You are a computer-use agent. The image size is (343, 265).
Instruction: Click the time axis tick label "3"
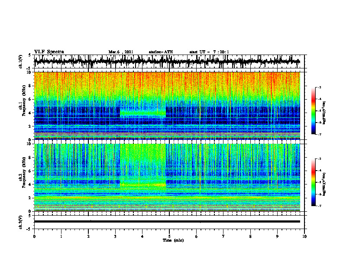click(x=115, y=236)
